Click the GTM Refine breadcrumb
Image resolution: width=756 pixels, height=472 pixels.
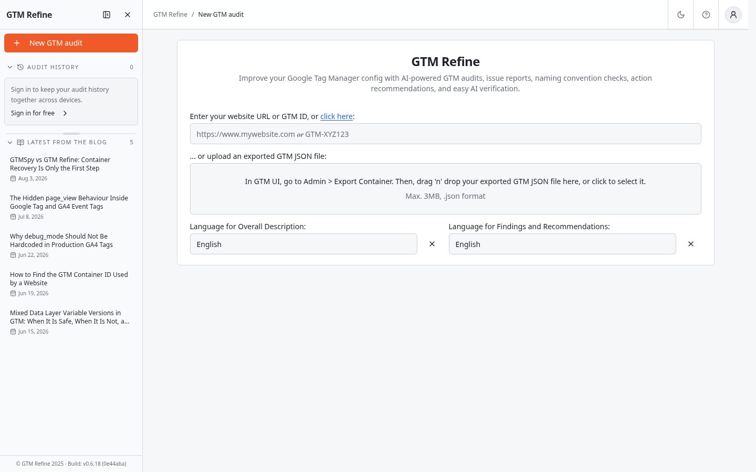point(170,15)
